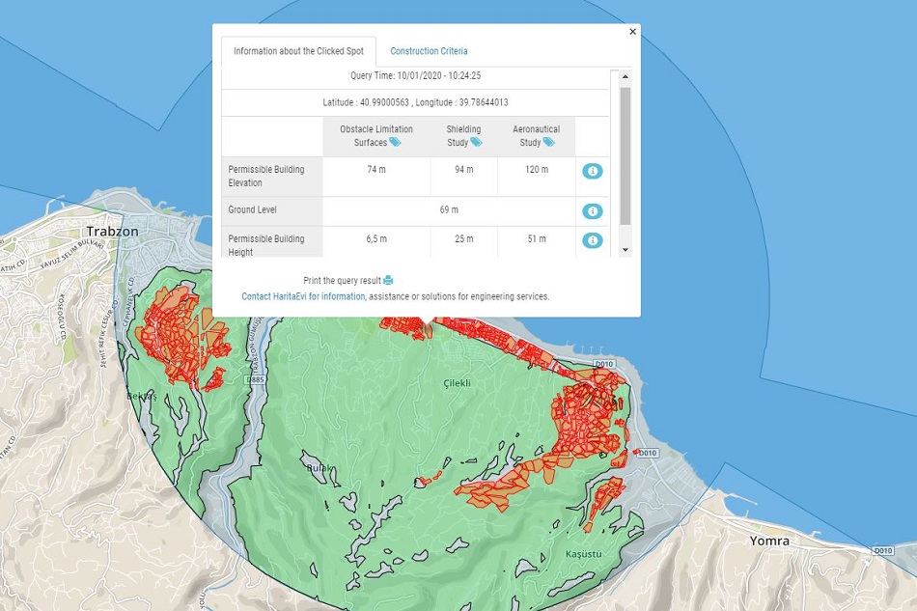Switch to the Construction Criteria tab
The image size is (917, 611).
(x=429, y=51)
